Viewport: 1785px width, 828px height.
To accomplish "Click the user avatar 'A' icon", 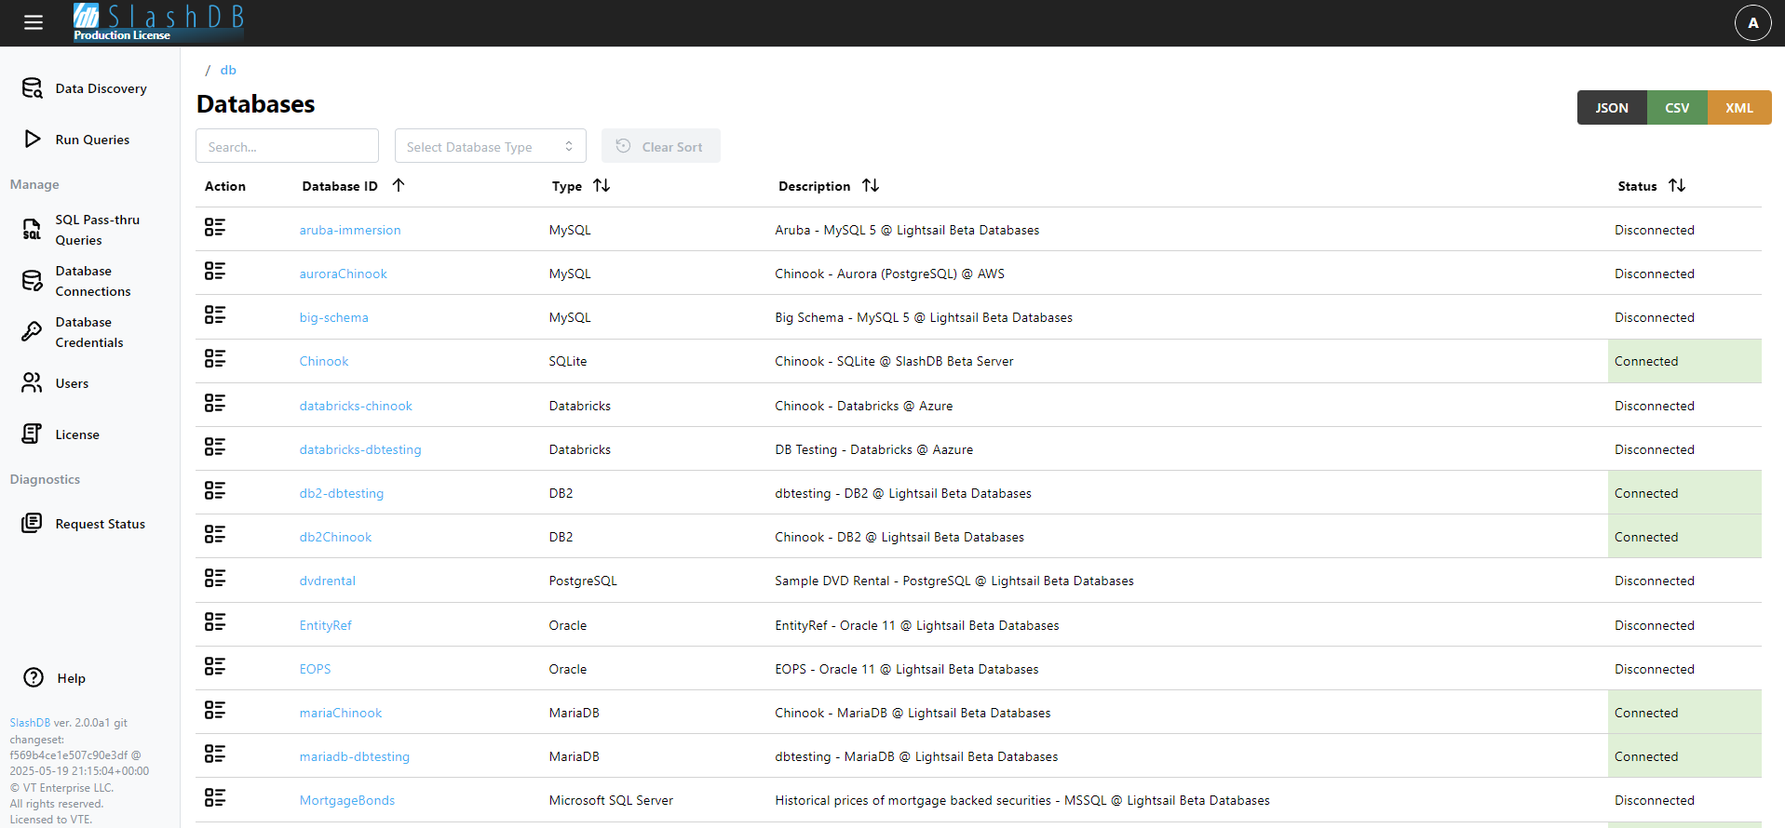I will click(1752, 23).
